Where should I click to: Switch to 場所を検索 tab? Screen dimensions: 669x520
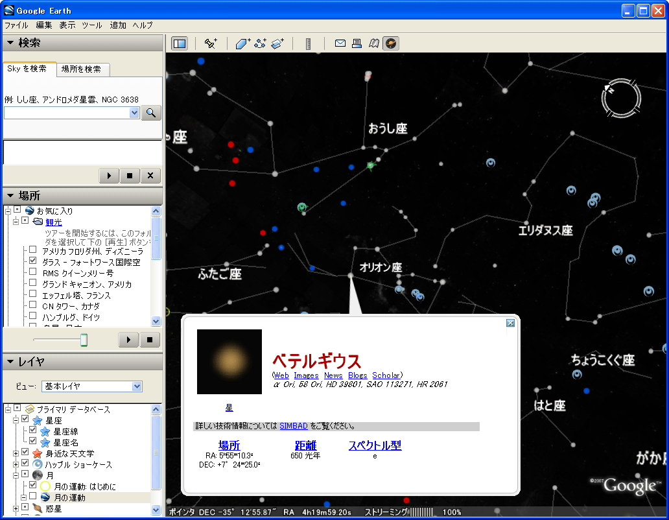[83, 69]
